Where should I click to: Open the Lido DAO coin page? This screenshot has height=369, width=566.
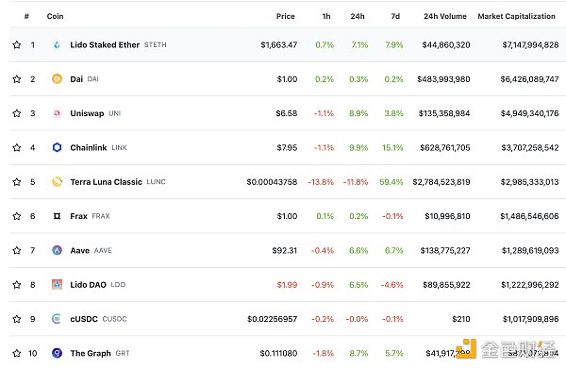pyautogui.click(x=88, y=285)
